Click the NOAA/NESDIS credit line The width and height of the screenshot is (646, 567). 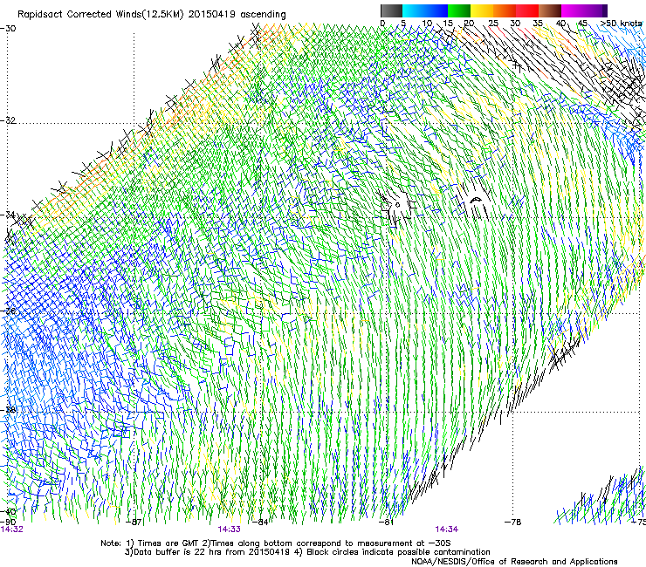(x=514, y=562)
